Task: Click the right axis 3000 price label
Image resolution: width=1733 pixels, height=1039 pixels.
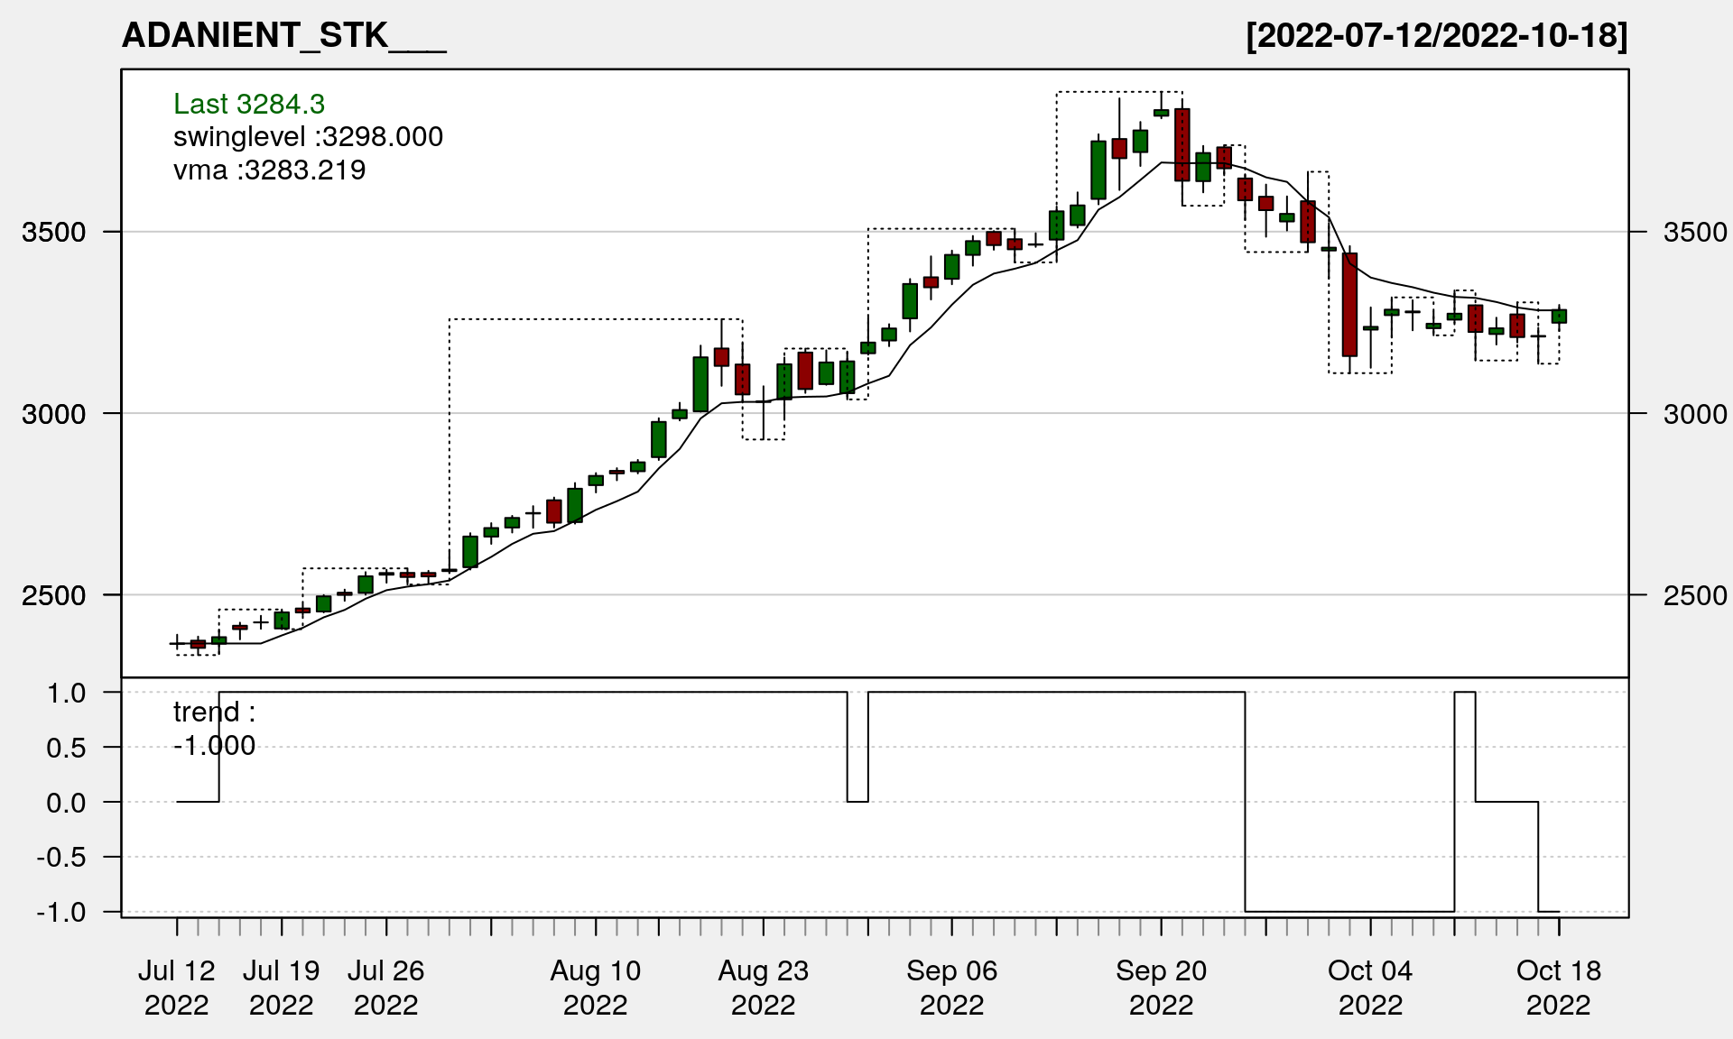Action: [1695, 415]
